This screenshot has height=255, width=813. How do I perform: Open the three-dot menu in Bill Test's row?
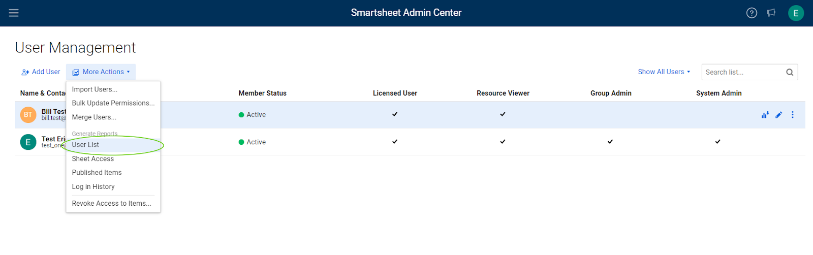(792, 115)
